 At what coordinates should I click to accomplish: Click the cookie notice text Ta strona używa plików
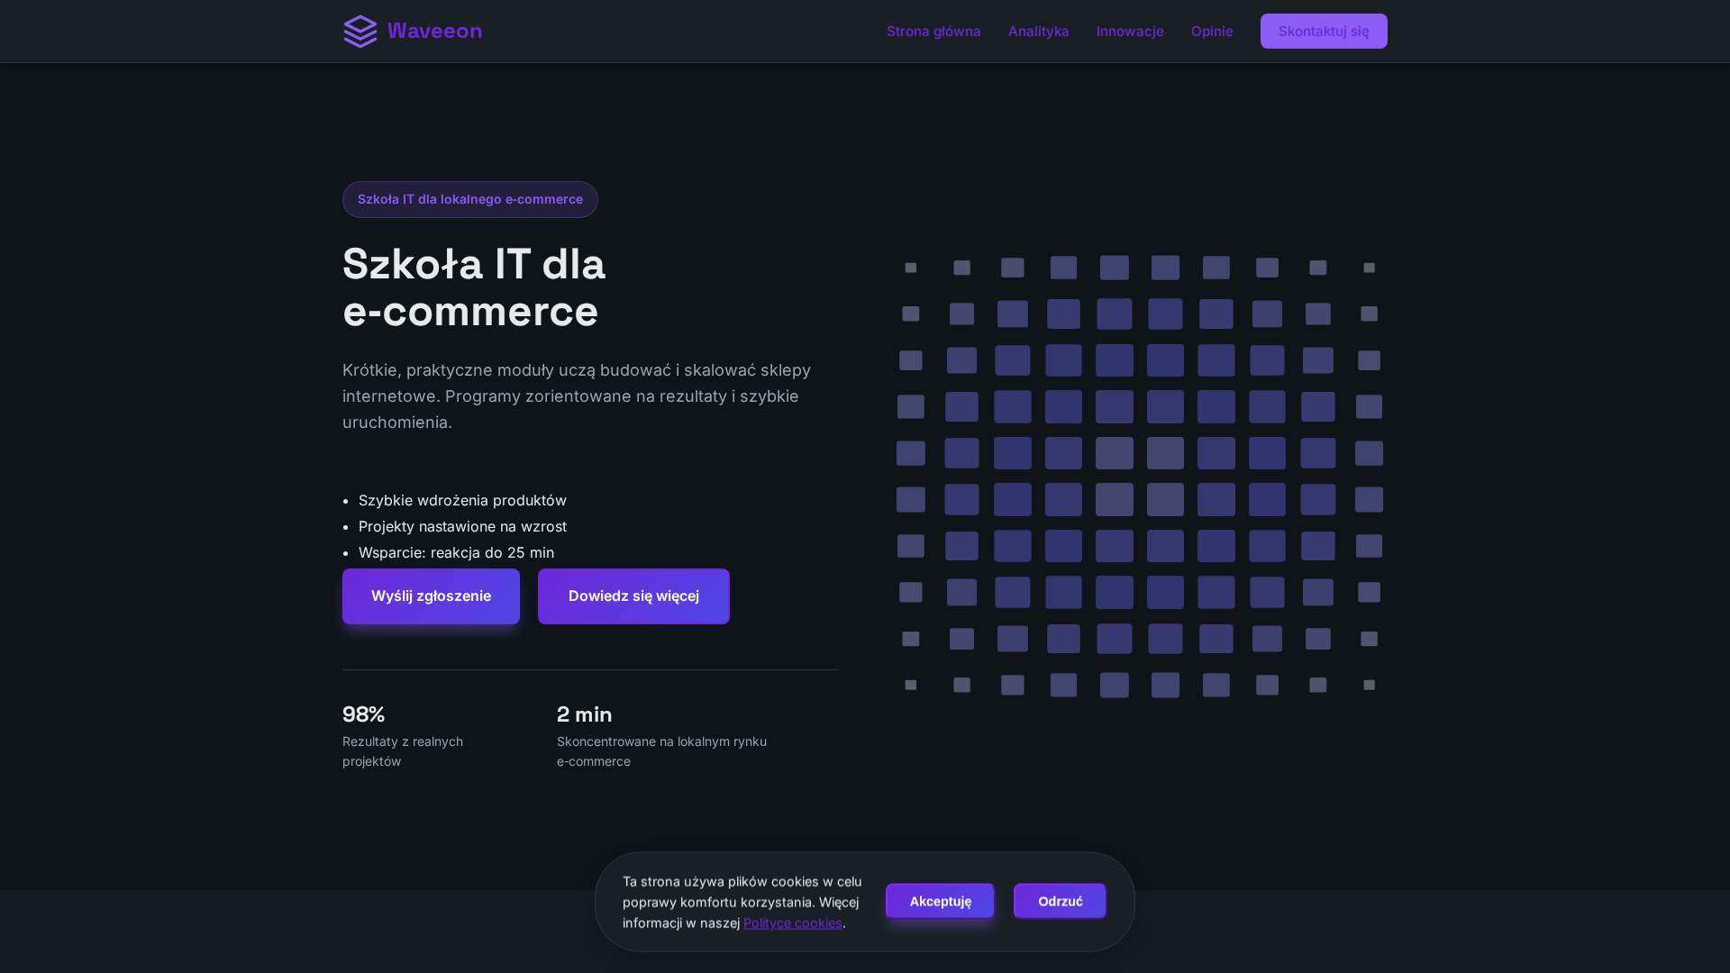point(742,902)
